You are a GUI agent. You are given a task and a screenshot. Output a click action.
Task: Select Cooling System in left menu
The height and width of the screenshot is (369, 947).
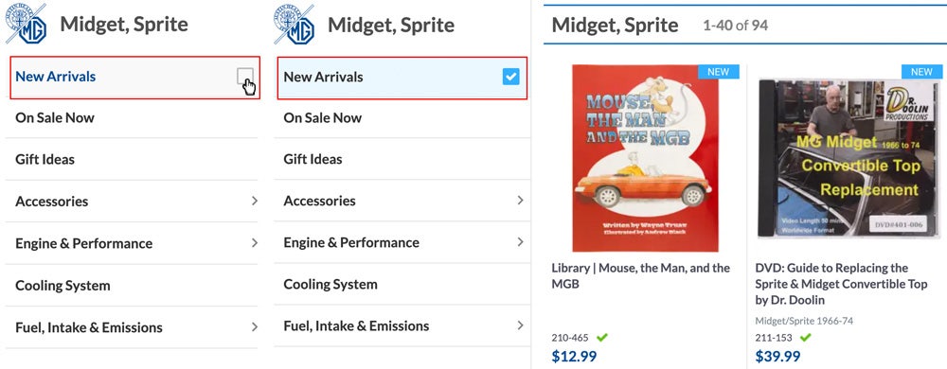point(133,285)
